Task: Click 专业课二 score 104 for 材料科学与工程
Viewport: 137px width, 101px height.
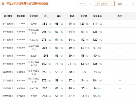Action: click(x=95, y=80)
